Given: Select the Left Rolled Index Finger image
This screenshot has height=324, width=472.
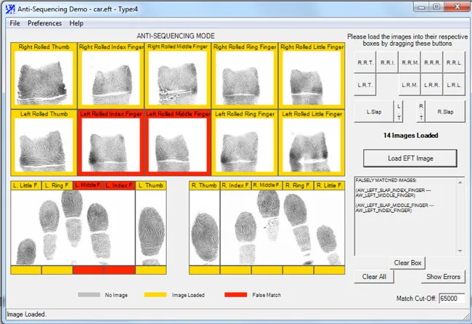Looking at the screenshot, I should point(111,145).
